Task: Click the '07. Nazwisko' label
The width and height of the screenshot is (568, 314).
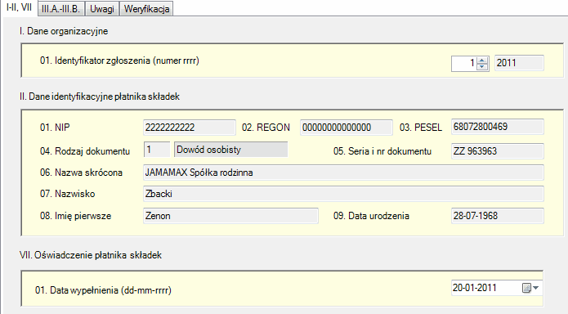Action: click(67, 194)
